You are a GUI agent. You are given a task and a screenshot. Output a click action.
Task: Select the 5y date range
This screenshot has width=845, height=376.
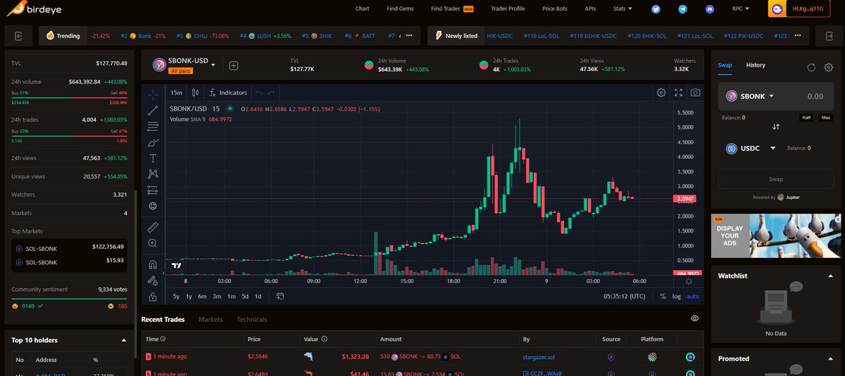pos(176,297)
